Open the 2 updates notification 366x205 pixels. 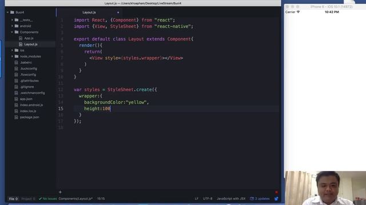(x=260, y=199)
